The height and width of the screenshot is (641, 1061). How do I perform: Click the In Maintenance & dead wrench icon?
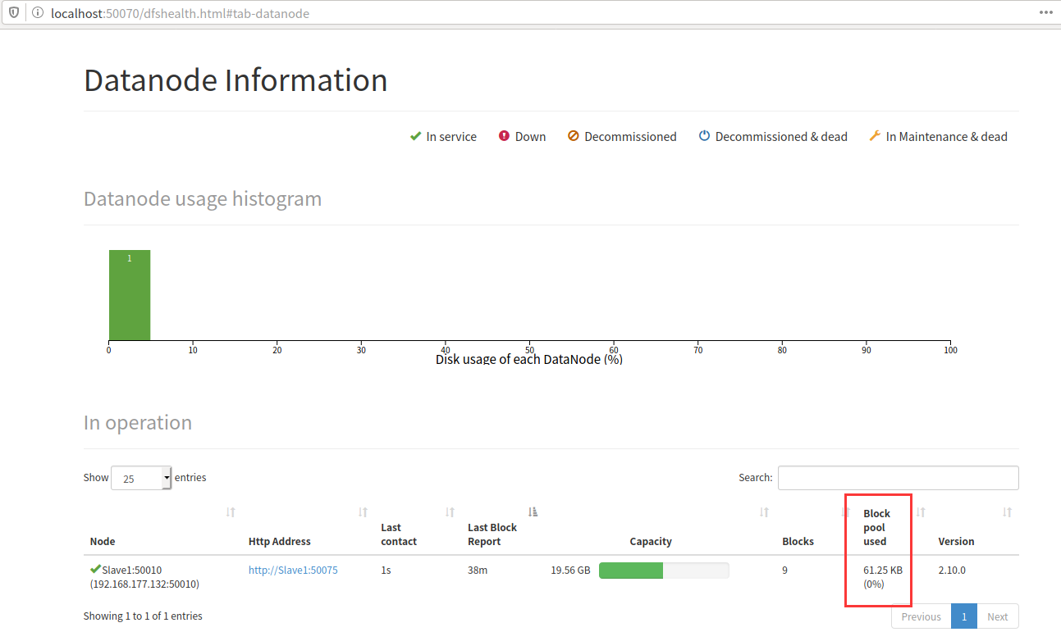tap(875, 136)
